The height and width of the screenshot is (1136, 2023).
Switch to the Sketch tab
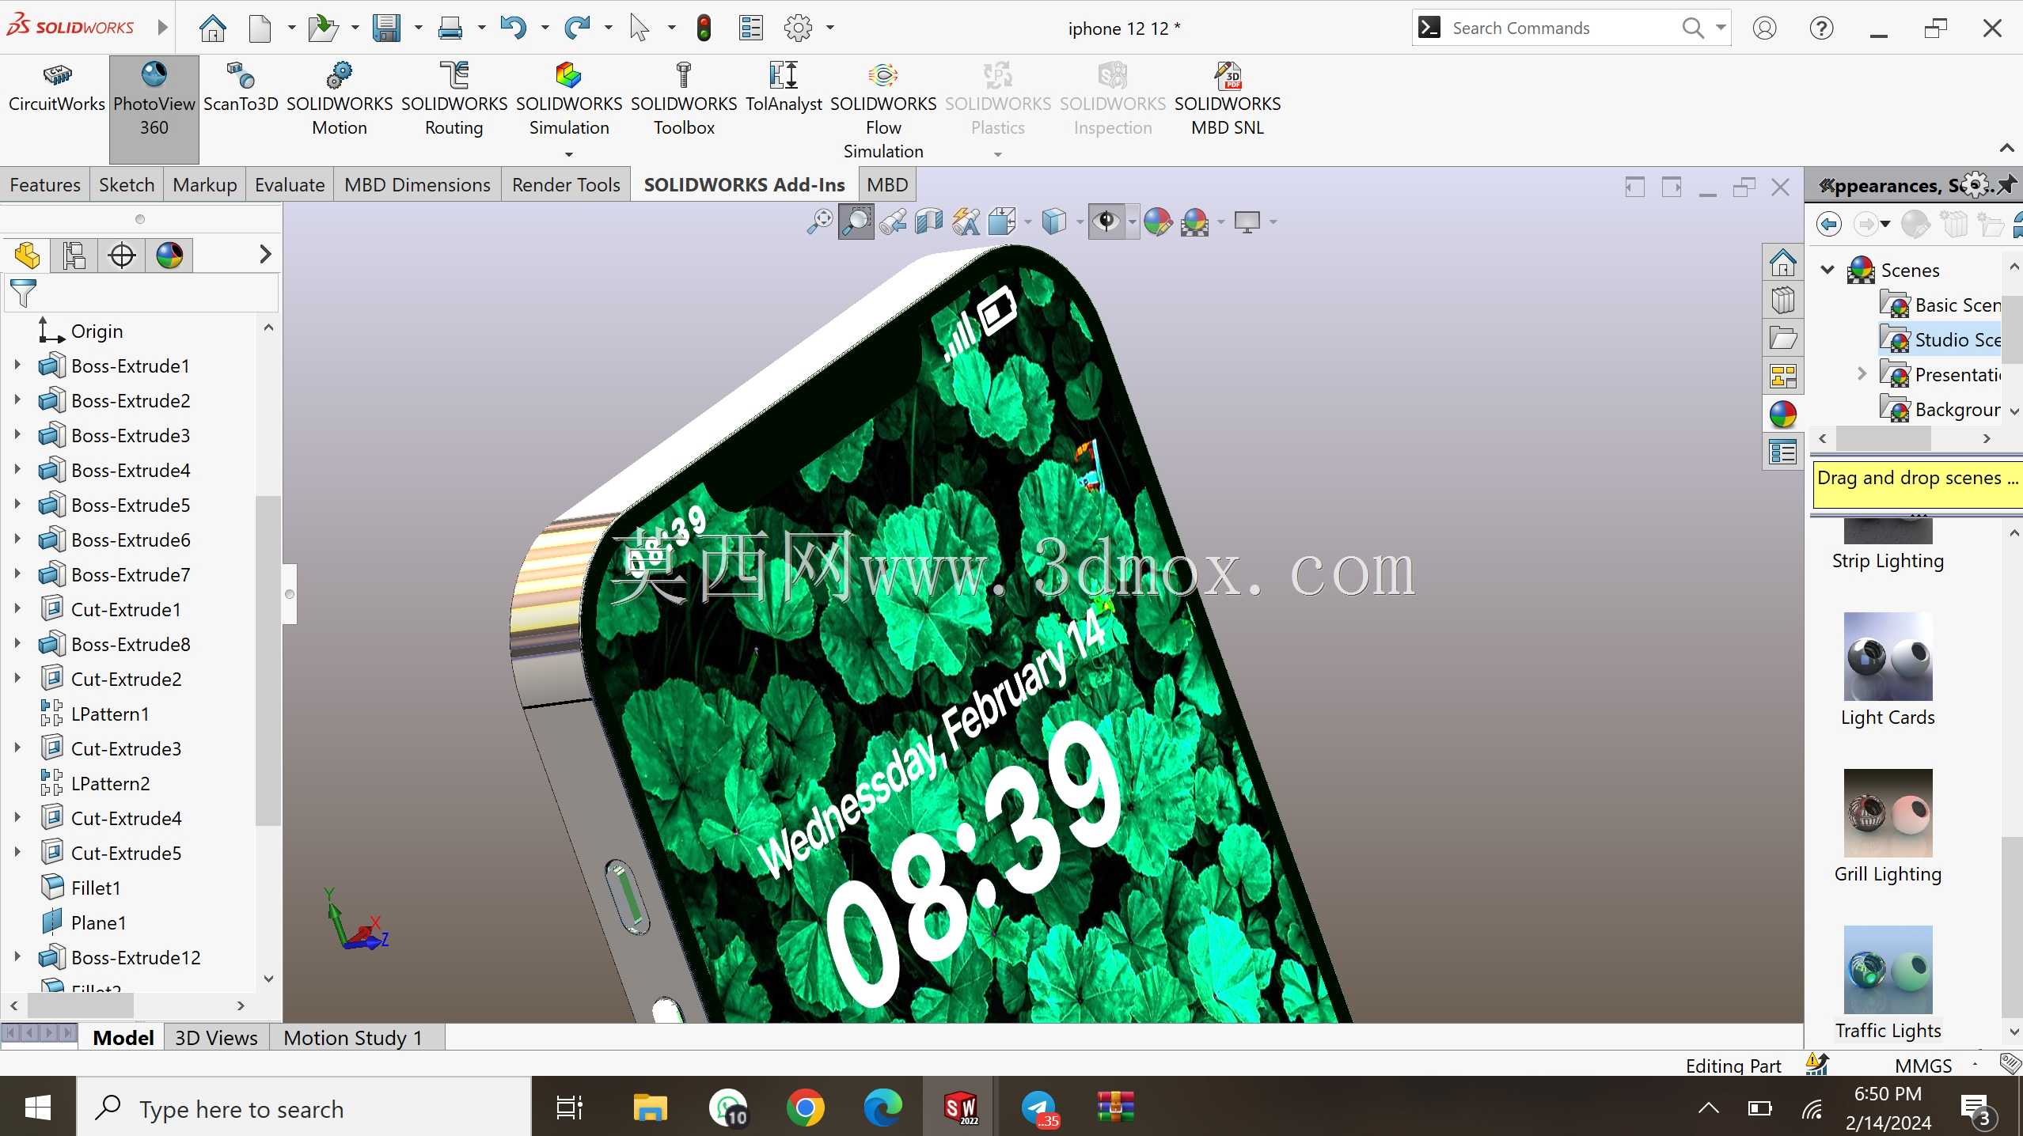pos(127,185)
